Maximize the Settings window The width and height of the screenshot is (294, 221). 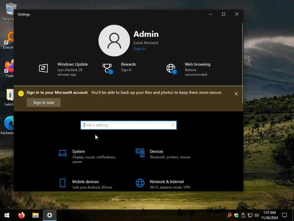[x=223, y=14]
